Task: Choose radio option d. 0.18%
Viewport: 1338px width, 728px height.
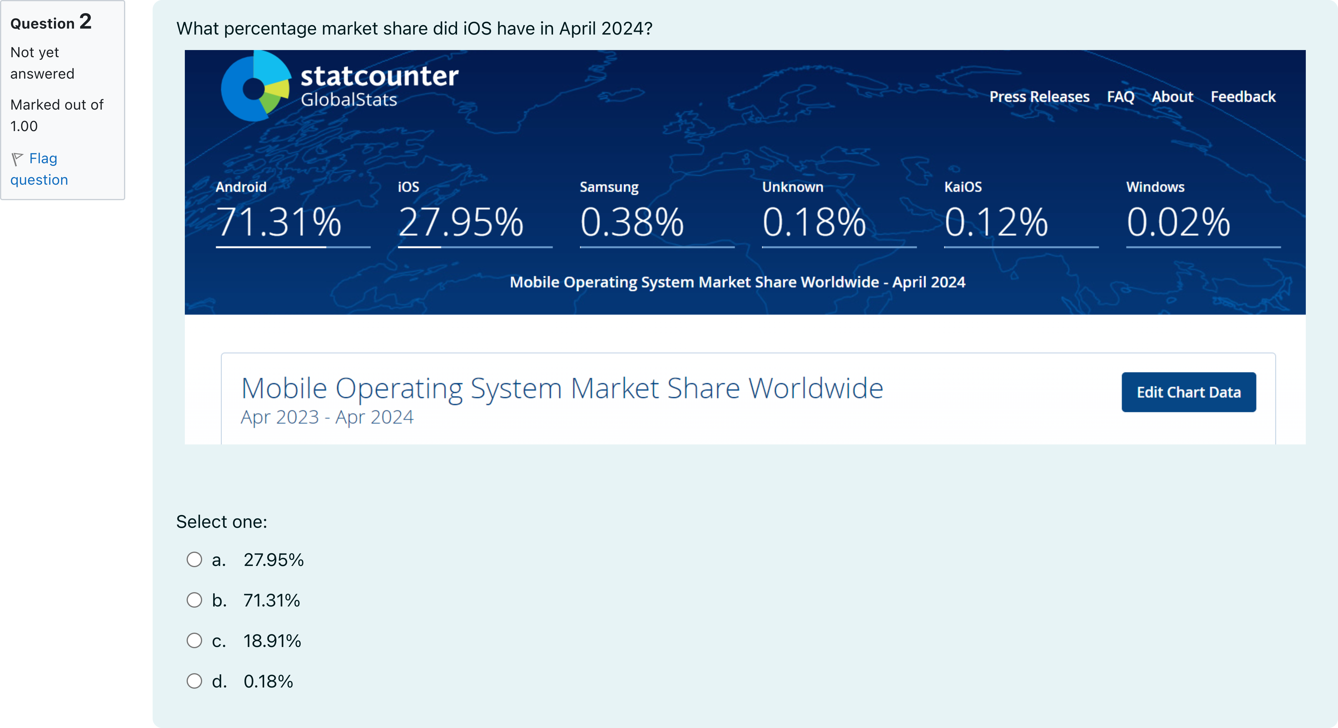Action: pos(194,681)
